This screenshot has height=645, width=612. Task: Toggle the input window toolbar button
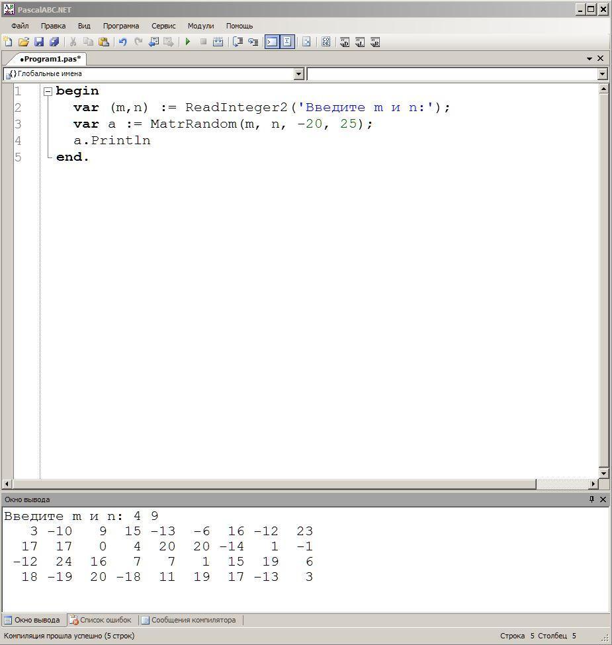coord(287,42)
